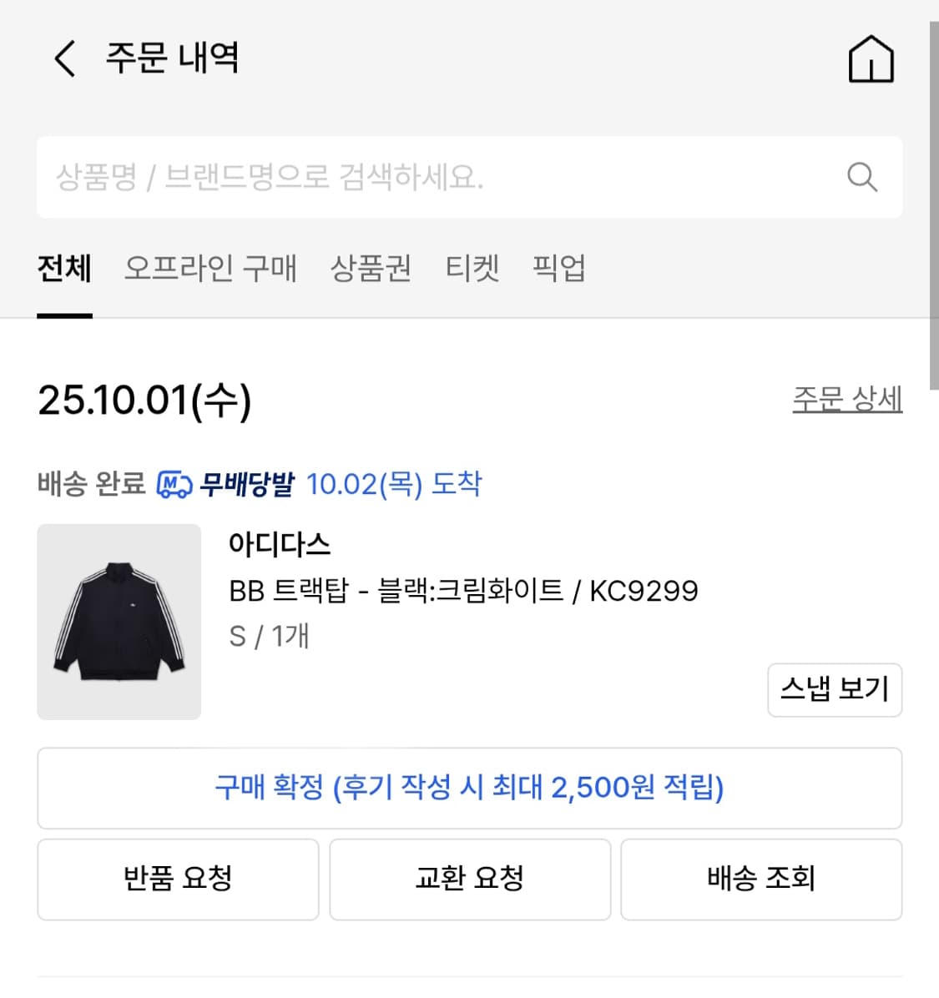Open the BB 트랙탑 product title
939x998 pixels.
click(x=463, y=591)
